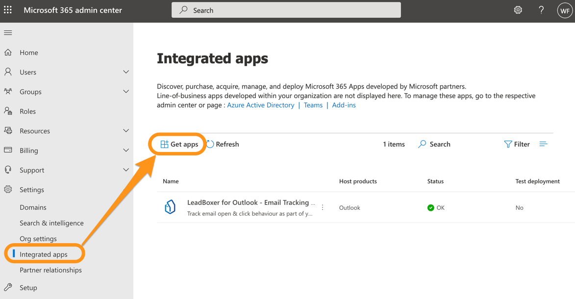The width and height of the screenshot is (575, 299).
Task: Open the Azure Active Directory link
Action: [x=260, y=105]
